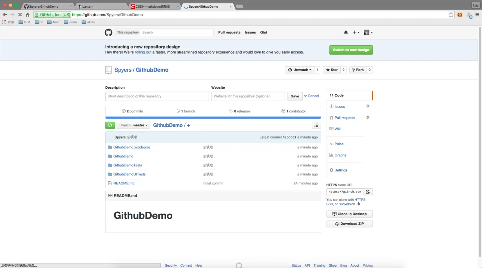Save the repository description
The height and width of the screenshot is (268, 482).
295,96
